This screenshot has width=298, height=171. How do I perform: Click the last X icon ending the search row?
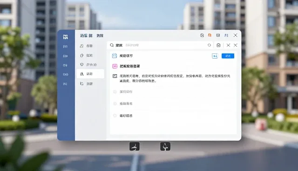click(236, 45)
